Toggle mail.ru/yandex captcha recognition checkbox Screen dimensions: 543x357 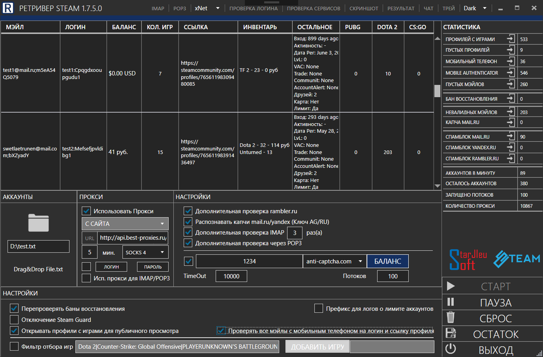coord(188,222)
